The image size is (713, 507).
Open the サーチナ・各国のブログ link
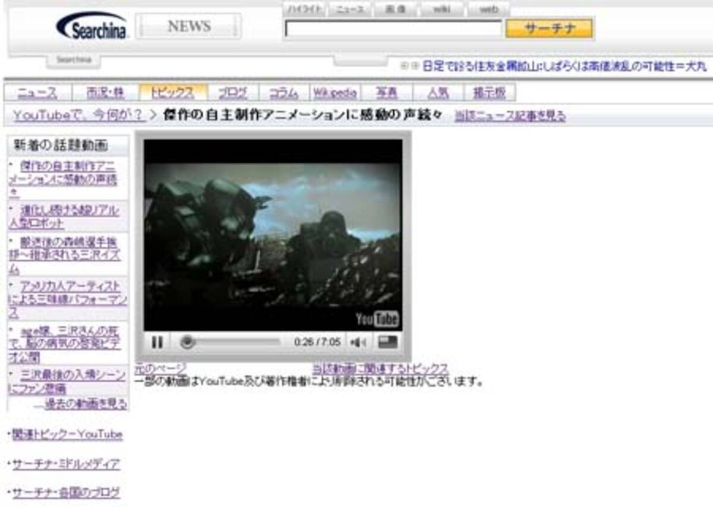(x=66, y=493)
